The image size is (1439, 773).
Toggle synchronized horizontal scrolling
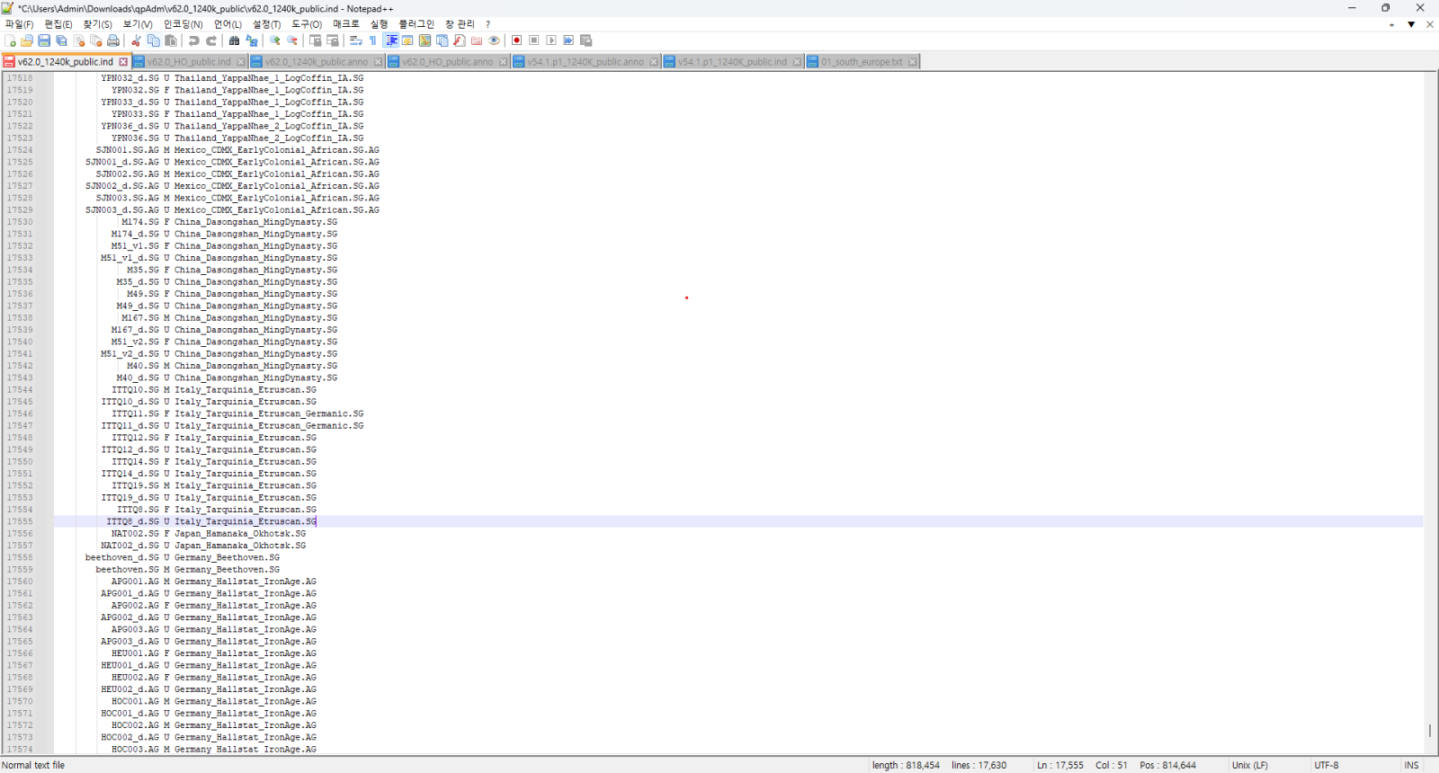pos(333,40)
